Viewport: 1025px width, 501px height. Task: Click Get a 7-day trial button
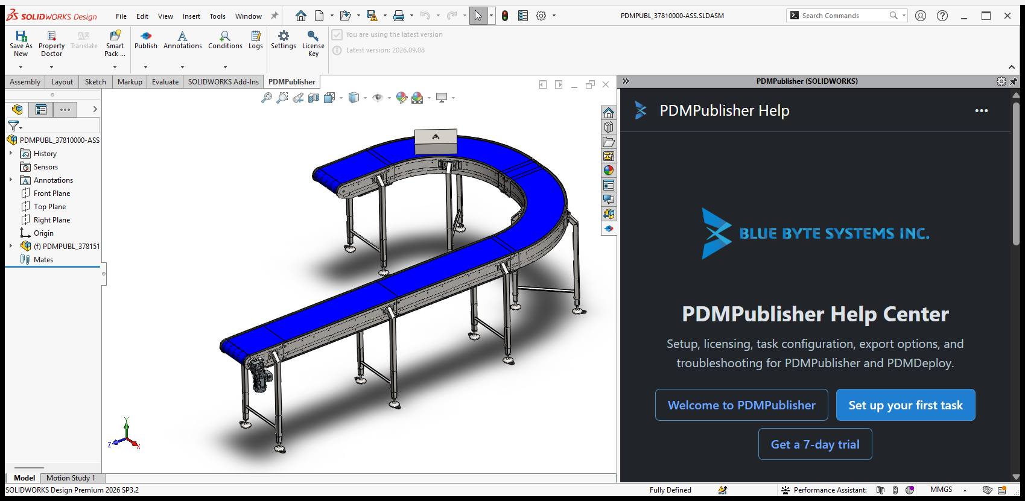click(x=815, y=444)
